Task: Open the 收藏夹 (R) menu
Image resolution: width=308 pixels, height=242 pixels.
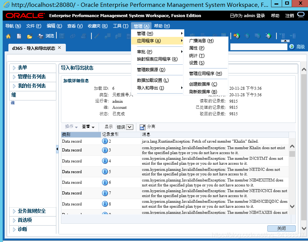Action: (x=98, y=26)
